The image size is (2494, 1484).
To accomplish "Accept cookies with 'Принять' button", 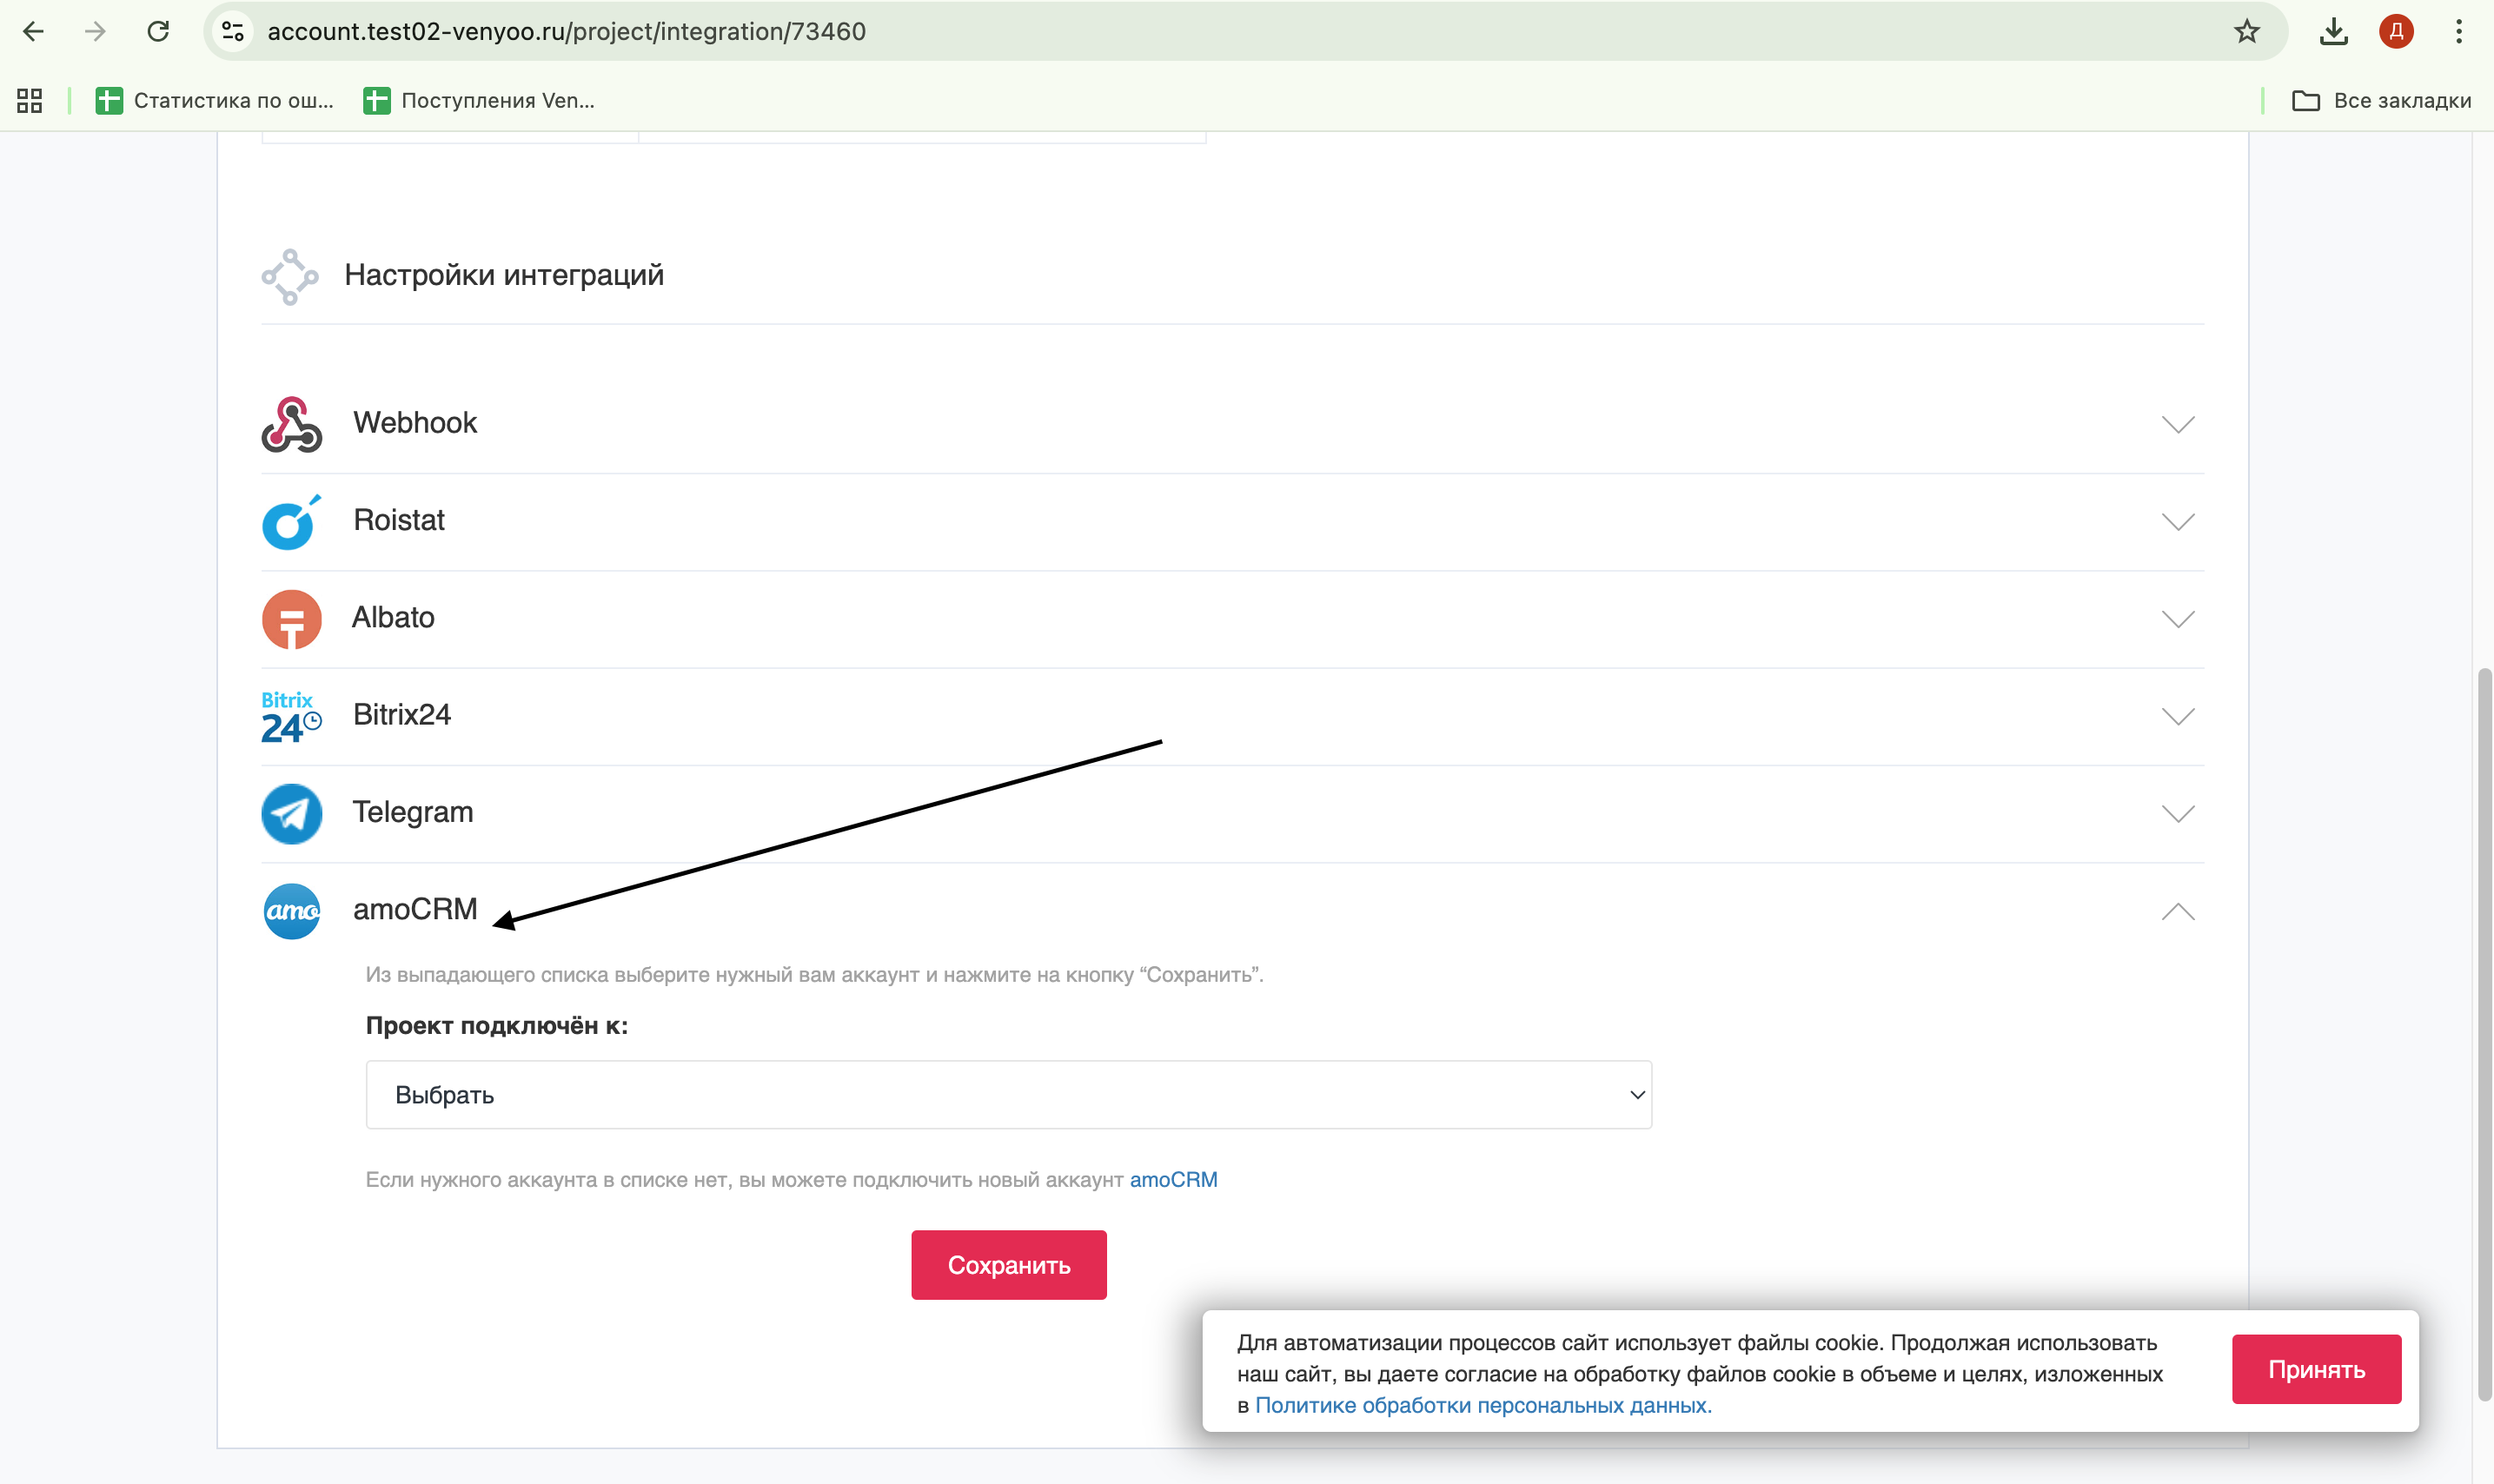I will click(x=2315, y=1369).
